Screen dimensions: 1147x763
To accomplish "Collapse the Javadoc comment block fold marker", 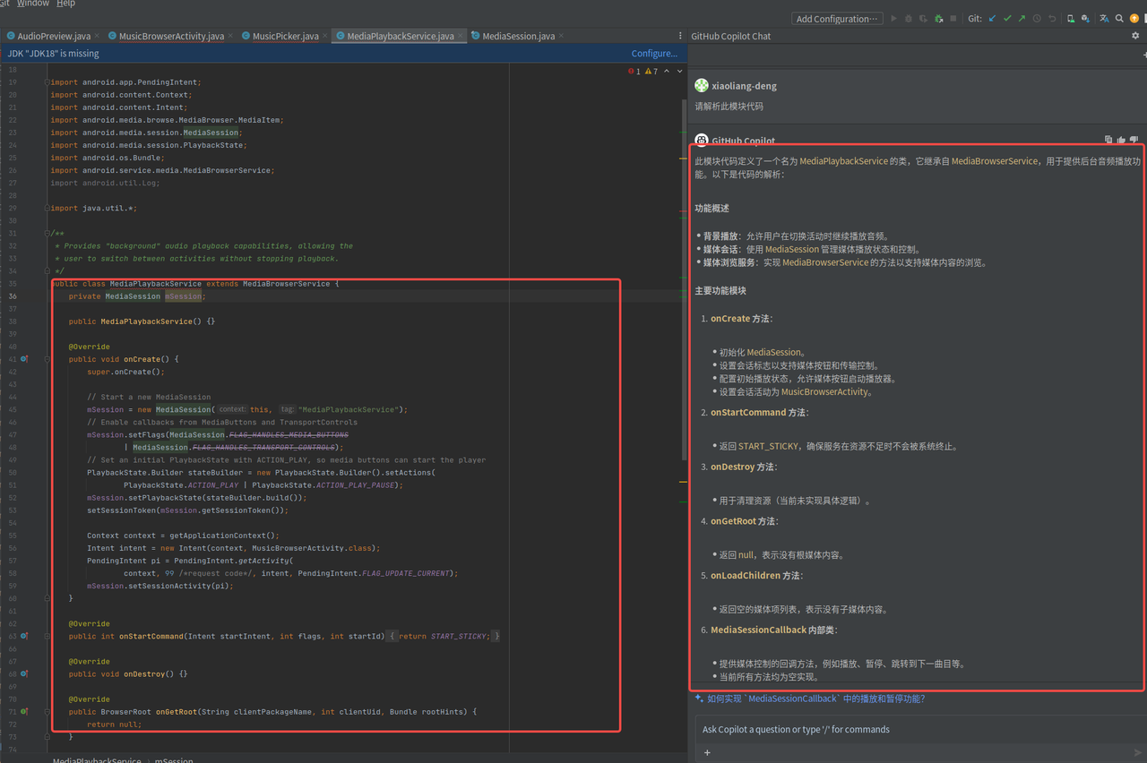I will click(x=47, y=233).
